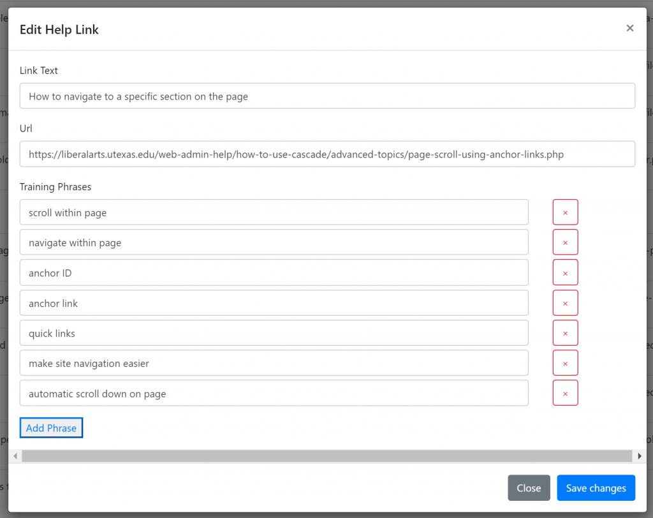Focus the "anchor ID" phrase text box

(x=274, y=272)
